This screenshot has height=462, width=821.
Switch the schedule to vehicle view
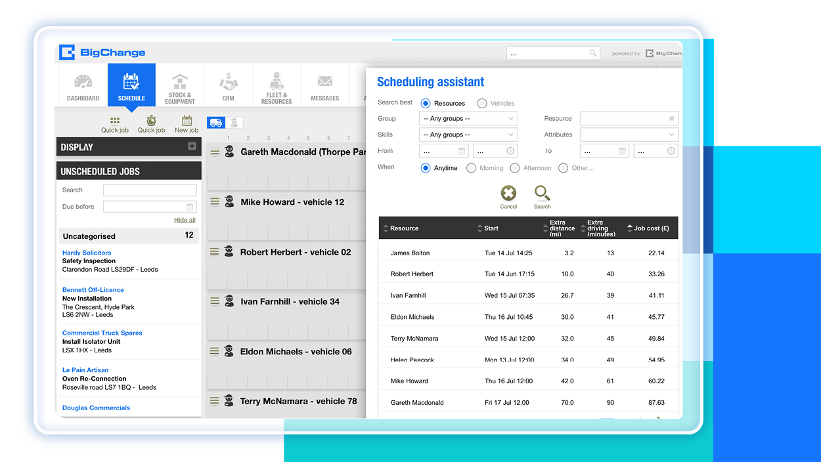click(x=215, y=122)
